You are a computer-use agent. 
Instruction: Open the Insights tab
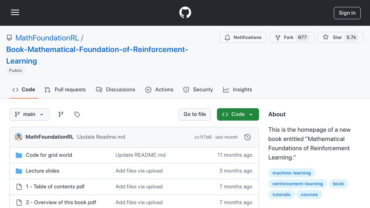[x=237, y=90]
